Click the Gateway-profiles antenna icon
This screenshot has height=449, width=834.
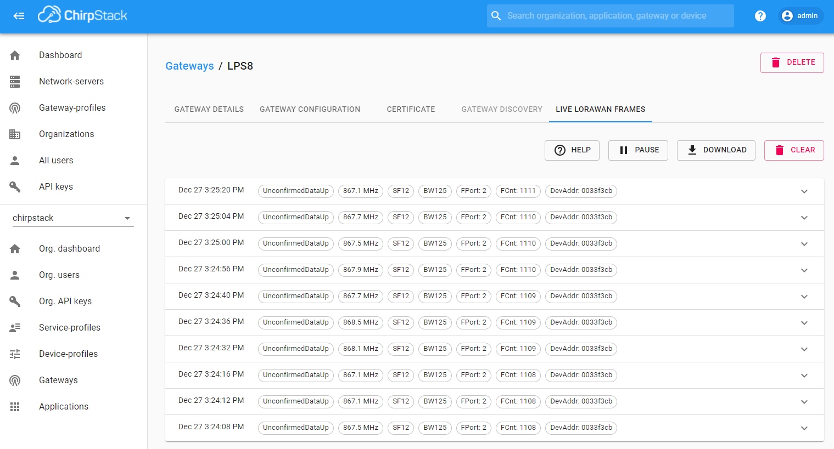[15, 108]
